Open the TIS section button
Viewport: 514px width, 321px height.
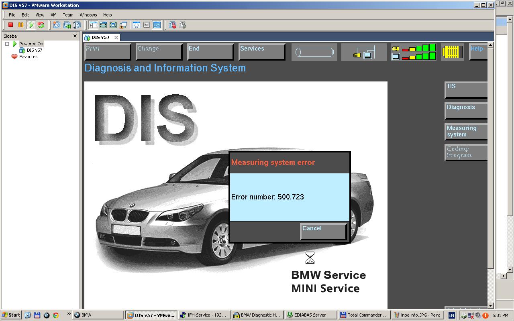tap(466, 90)
